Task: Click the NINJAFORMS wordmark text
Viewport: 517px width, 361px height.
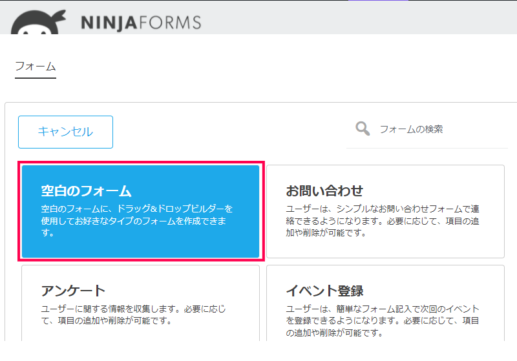Action: [141, 23]
